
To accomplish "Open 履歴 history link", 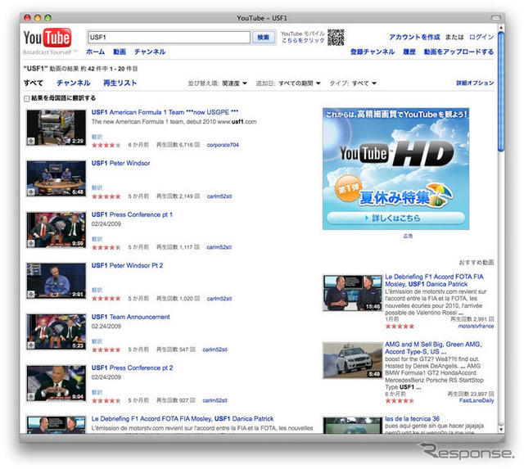I will [x=409, y=52].
